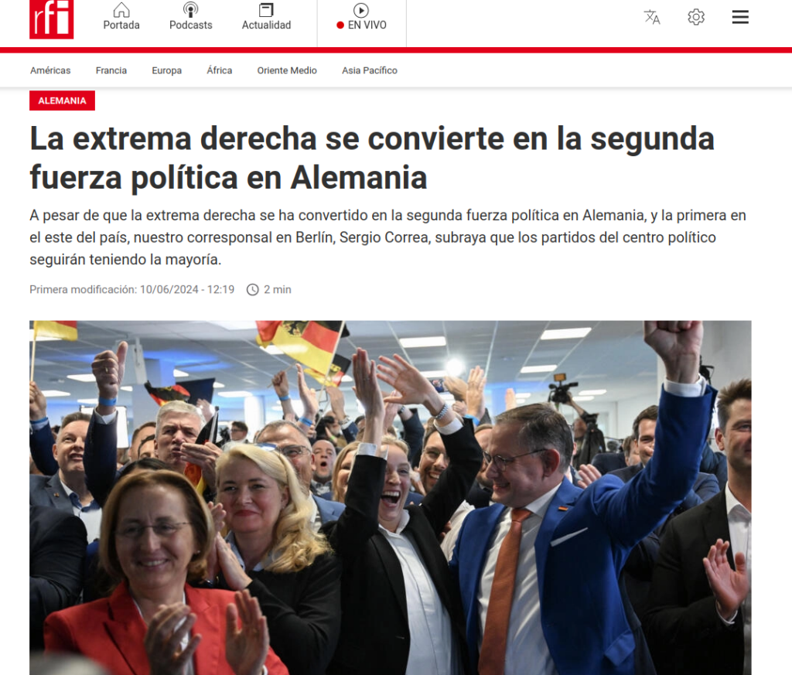Open the language translation icon
Viewport: 792px width, 675px height.
pyautogui.click(x=651, y=17)
